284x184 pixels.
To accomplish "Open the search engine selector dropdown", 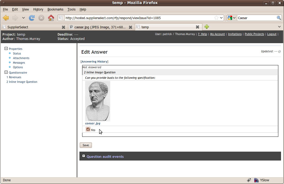I will [x=232, y=18].
